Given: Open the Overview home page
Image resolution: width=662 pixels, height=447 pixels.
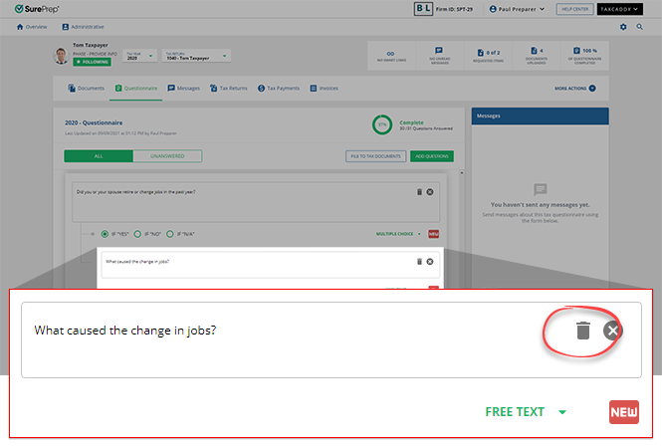Looking at the screenshot, I should [32, 27].
